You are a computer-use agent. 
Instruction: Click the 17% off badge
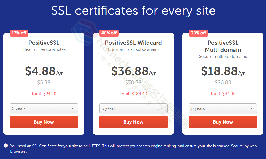19,33
